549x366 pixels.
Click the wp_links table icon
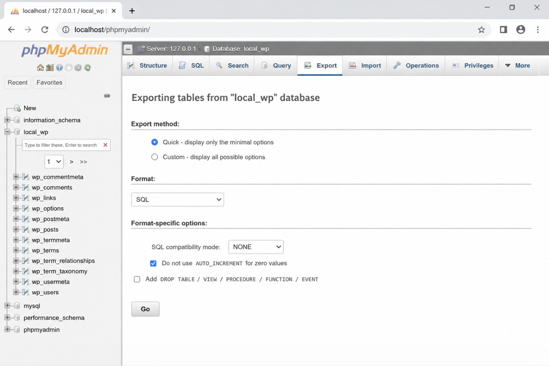coord(26,198)
